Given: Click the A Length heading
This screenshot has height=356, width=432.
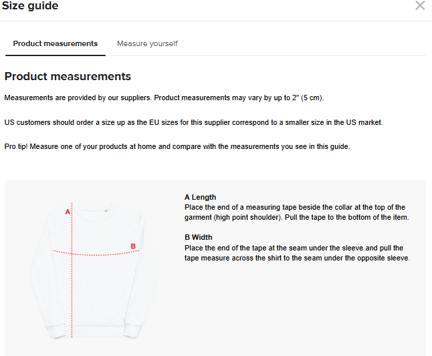Looking at the screenshot, I should [x=200, y=197].
